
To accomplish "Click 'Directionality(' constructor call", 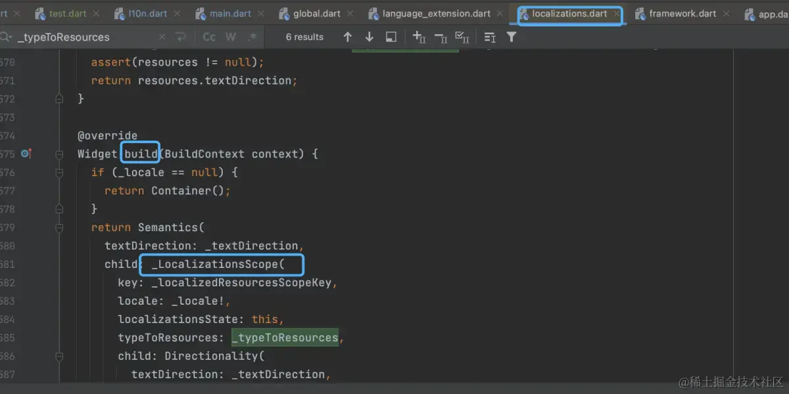I will click(214, 356).
